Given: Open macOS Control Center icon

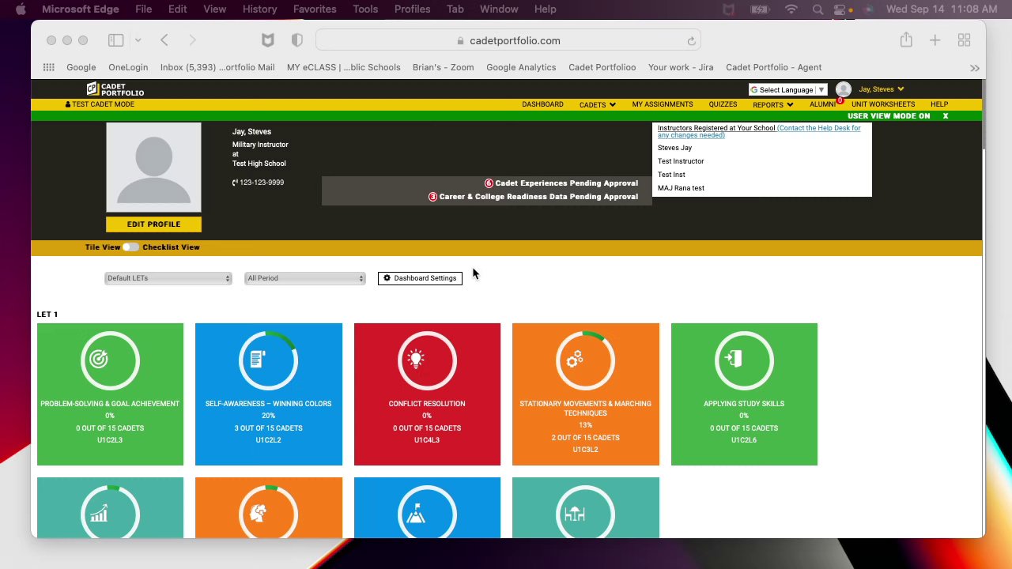Looking at the screenshot, I should click(840, 9).
